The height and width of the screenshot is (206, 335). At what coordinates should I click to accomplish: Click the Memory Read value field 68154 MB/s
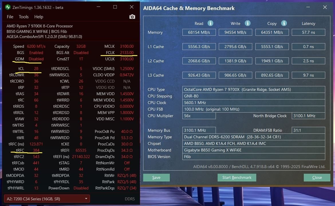pos(199,32)
